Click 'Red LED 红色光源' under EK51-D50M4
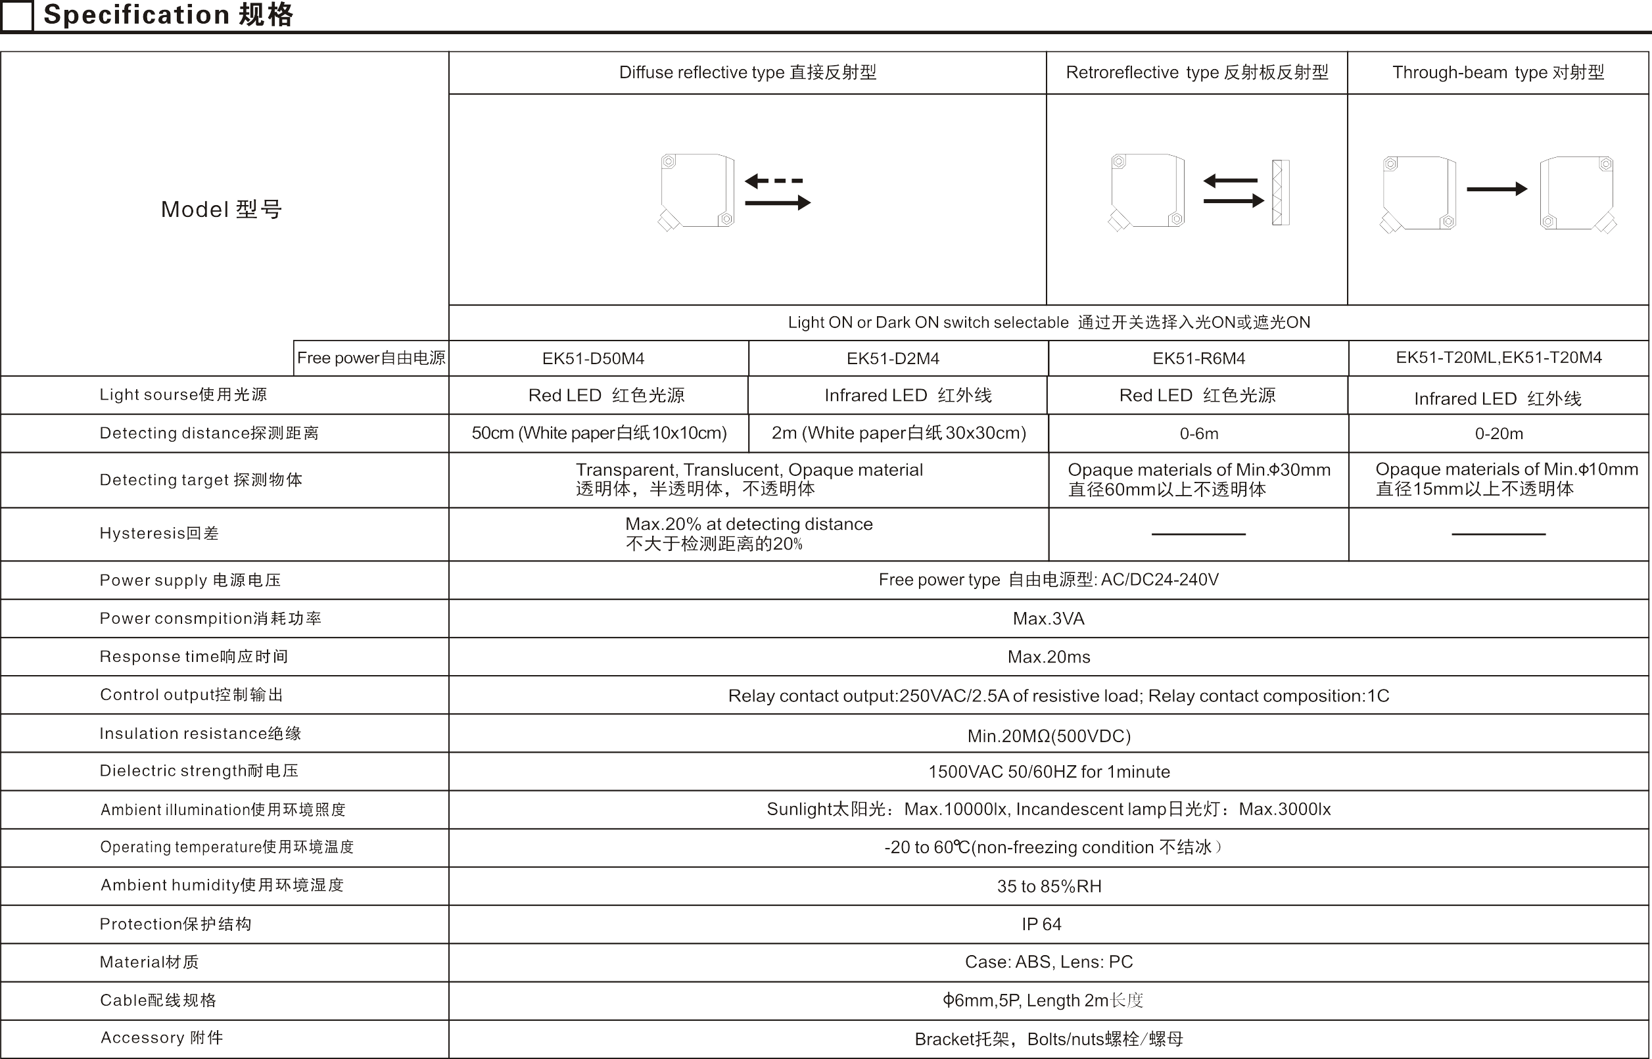The image size is (1652, 1059). click(x=606, y=396)
